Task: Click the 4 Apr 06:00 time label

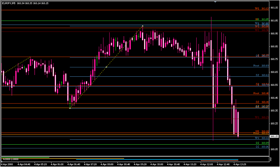Action: (57, 164)
